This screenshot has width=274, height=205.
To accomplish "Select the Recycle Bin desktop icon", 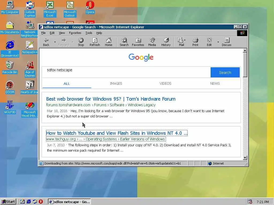I will 10,68.
